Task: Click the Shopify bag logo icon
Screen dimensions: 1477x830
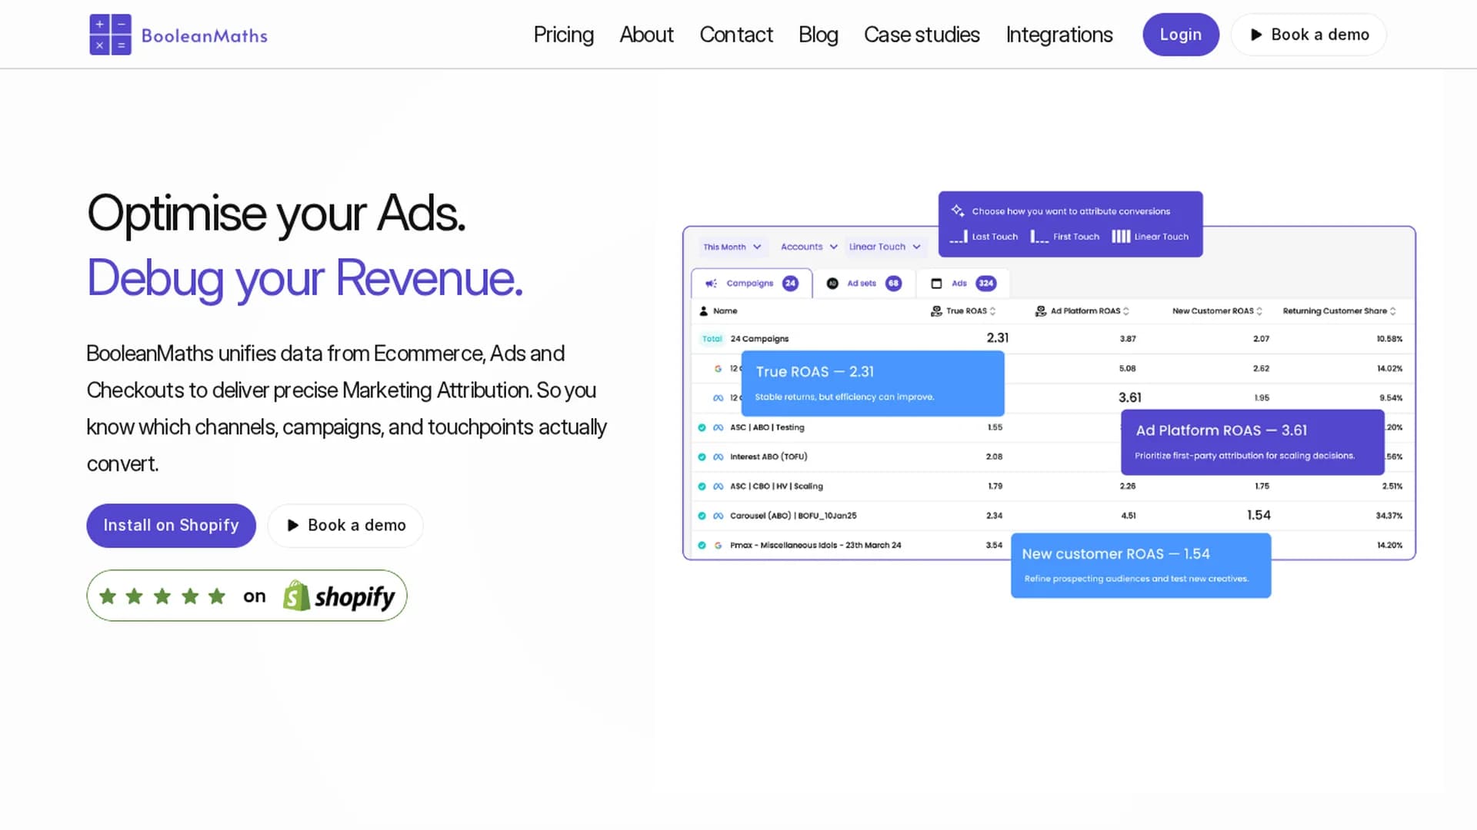Action: 296,596
